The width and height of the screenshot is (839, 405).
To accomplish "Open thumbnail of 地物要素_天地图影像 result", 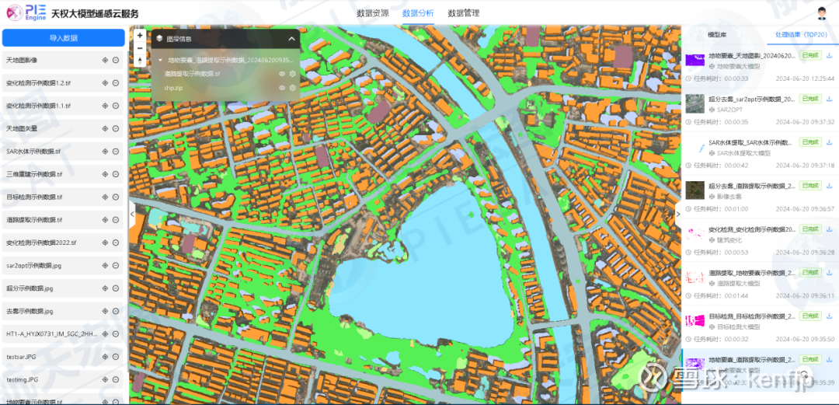I will click(x=695, y=59).
